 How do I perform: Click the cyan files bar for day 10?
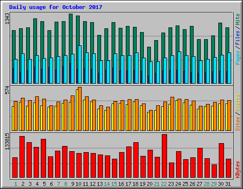click(x=80, y=64)
